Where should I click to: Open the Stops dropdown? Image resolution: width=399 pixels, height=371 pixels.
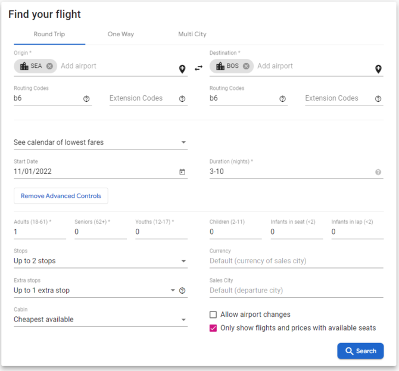click(101, 261)
